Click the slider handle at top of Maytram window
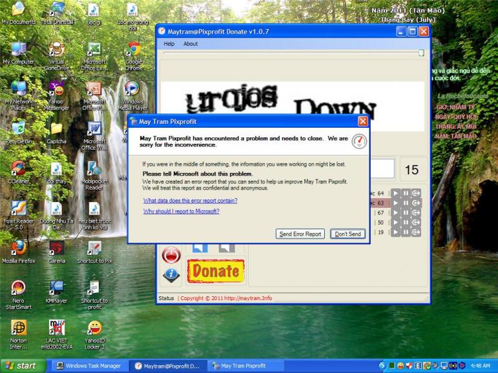The height and width of the screenshot is (373, 498). (x=421, y=53)
